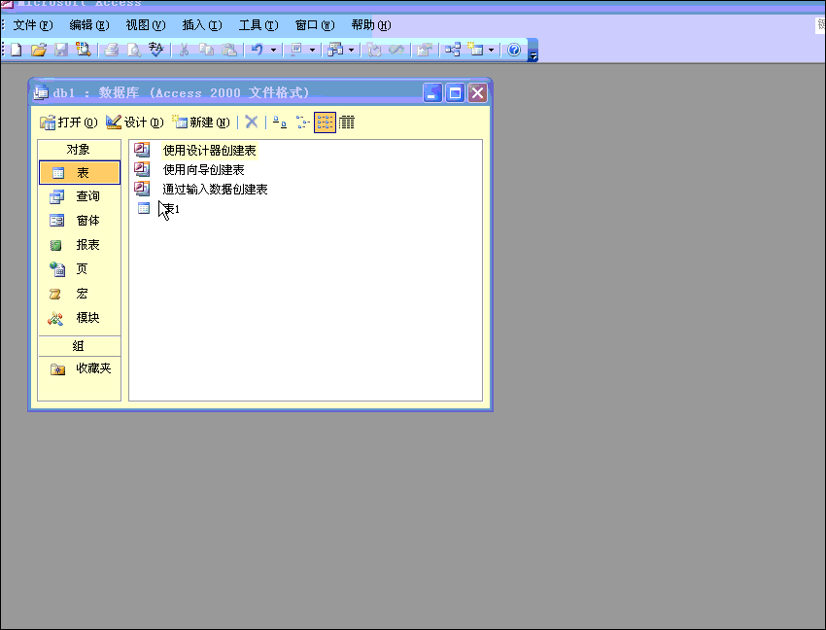Click the Office Links icon
The image size is (826, 630).
pos(296,51)
